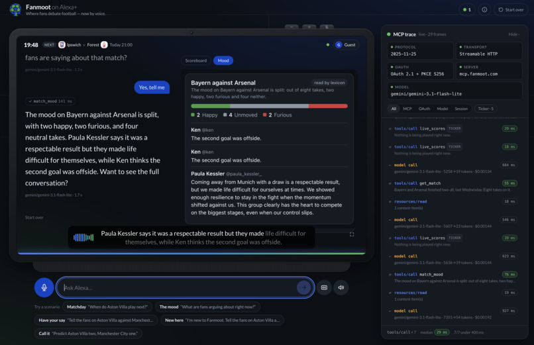Click the grey Unmoved segment of mood bar
The height and width of the screenshot is (345, 534).
(x=270, y=106)
